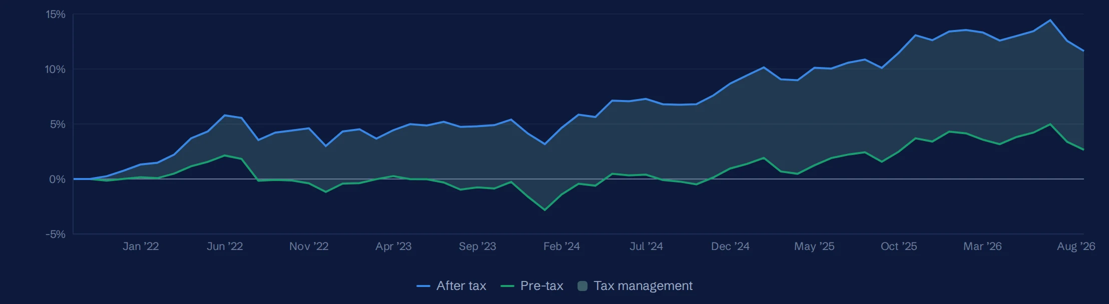Click the Apr '23 x-axis label
Viewport: 1109px width, 304px height.
pos(393,246)
